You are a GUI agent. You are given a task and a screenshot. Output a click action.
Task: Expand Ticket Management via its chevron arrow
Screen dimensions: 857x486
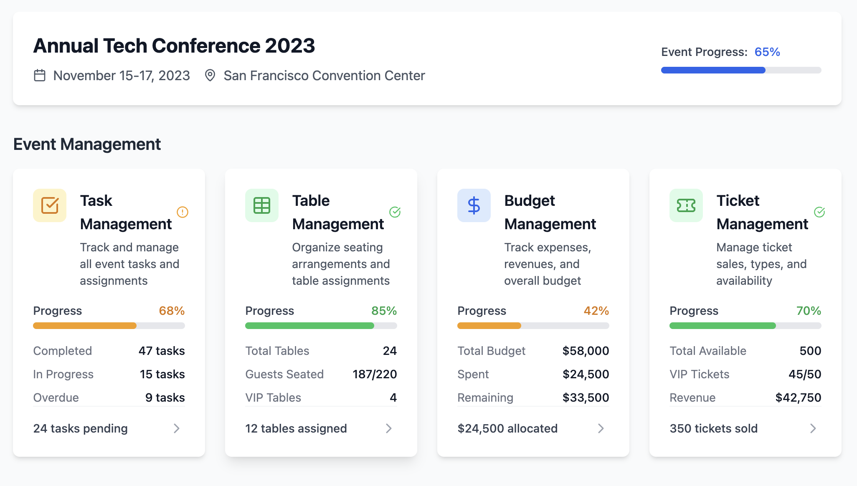[x=813, y=428]
